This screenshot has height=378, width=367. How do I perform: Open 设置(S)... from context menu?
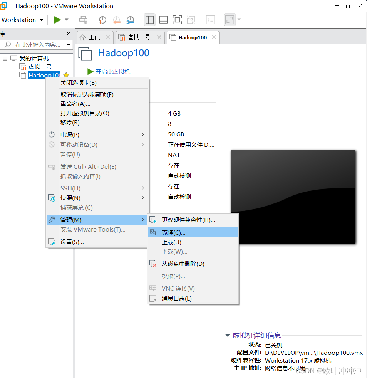97,242
